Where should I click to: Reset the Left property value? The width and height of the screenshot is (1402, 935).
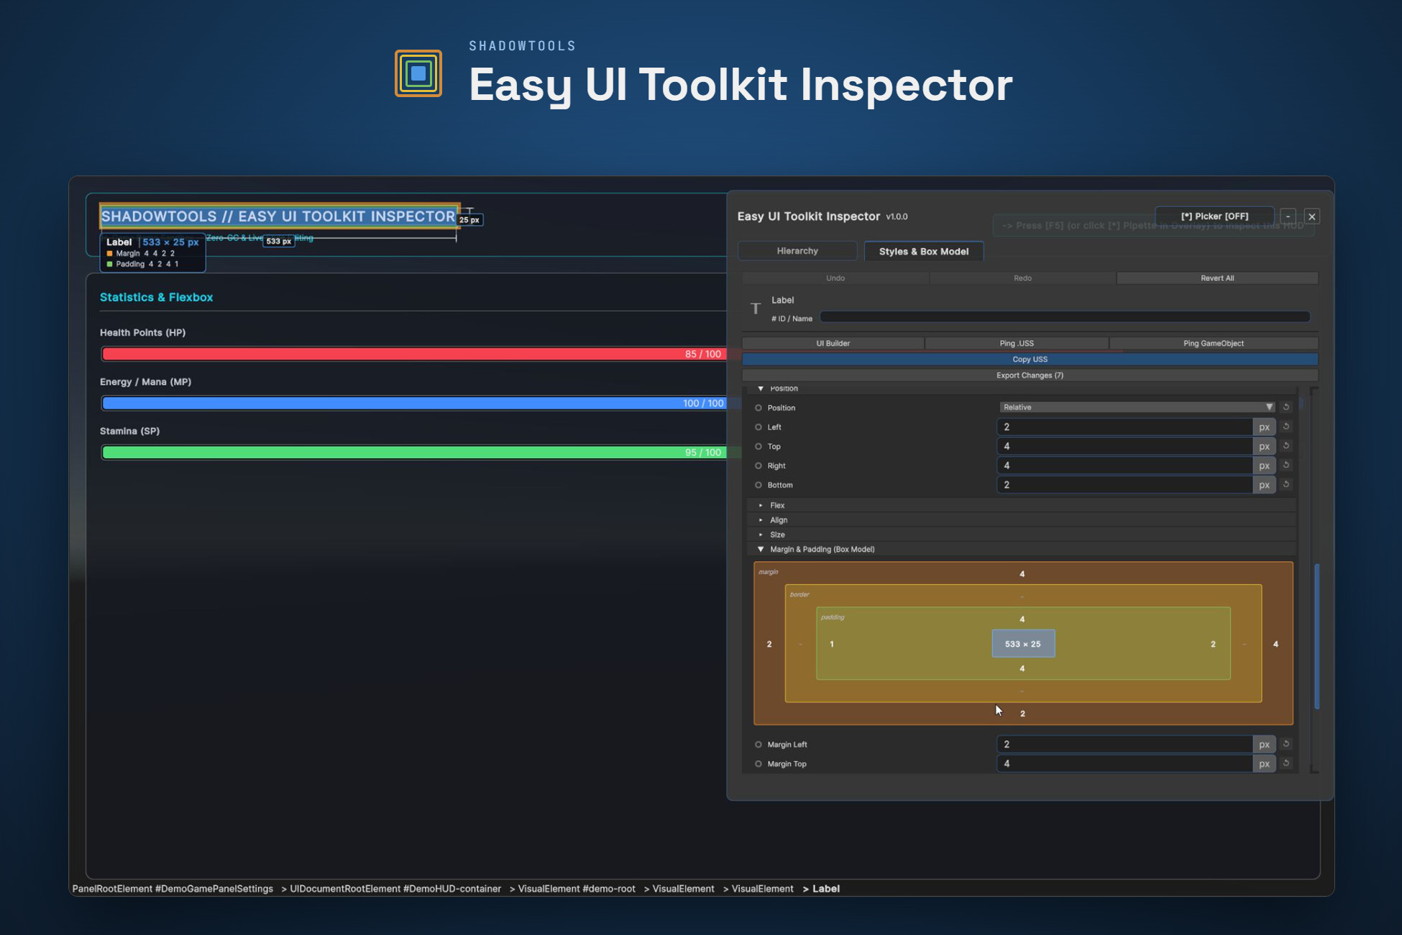(1286, 427)
